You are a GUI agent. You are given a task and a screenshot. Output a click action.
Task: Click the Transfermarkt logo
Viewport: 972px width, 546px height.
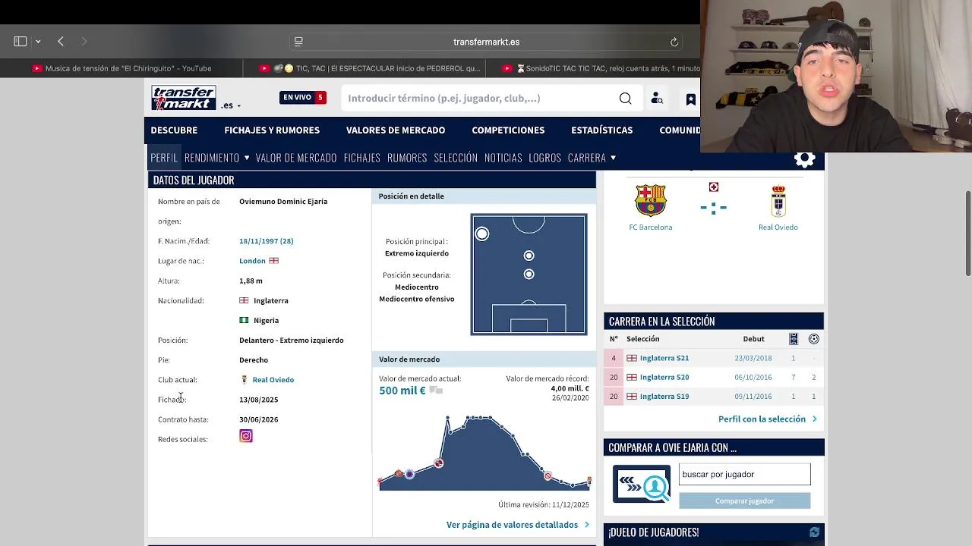click(184, 99)
